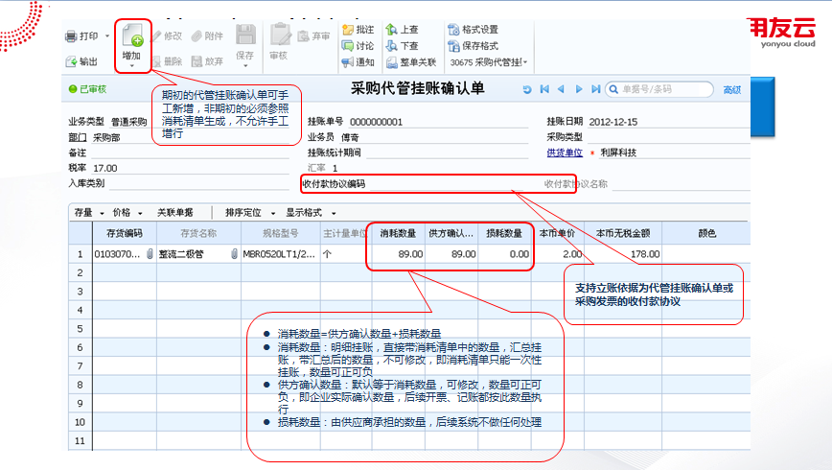The image size is (832, 470).
Task: Click the cell MBR0520LT1/2...
Action: tap(280, 254)
